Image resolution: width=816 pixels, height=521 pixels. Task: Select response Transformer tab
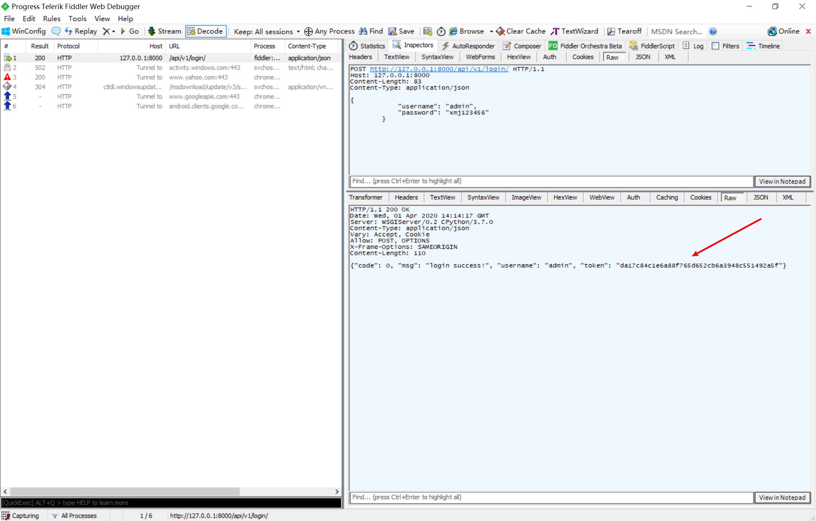click(366, 197)
